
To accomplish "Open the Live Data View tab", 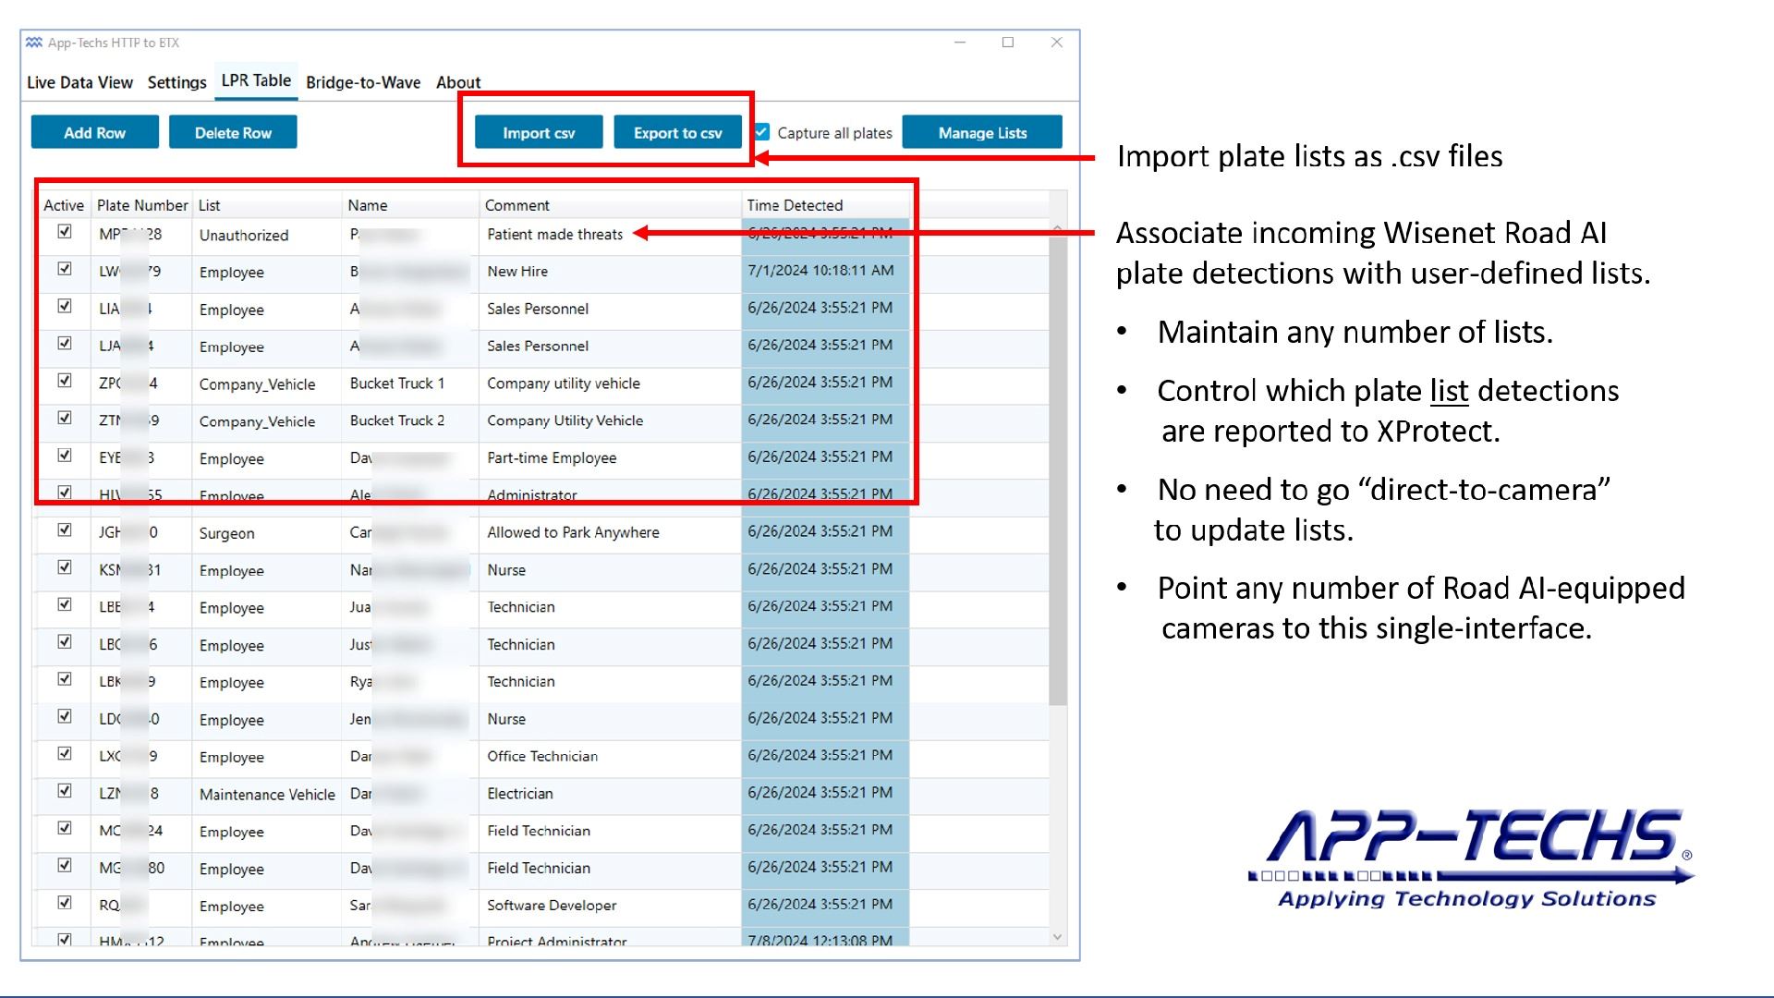I will coord(79,82).
